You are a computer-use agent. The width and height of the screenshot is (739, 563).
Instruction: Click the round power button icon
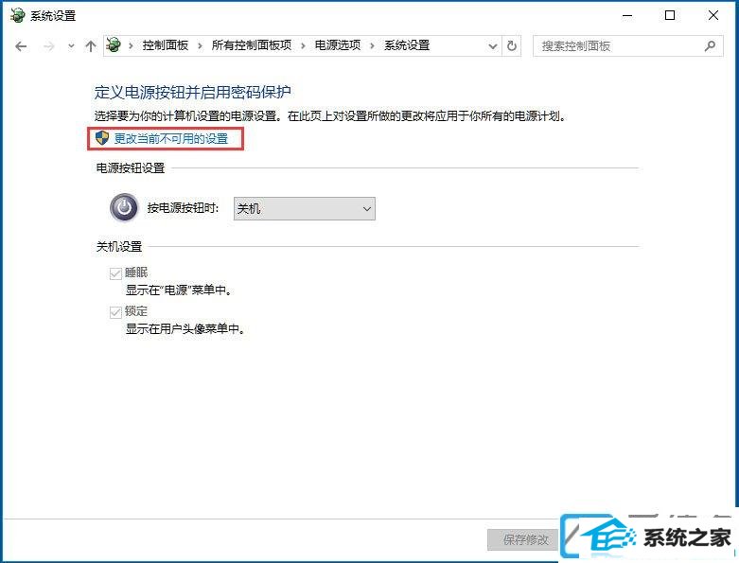(x=124, y=208)
